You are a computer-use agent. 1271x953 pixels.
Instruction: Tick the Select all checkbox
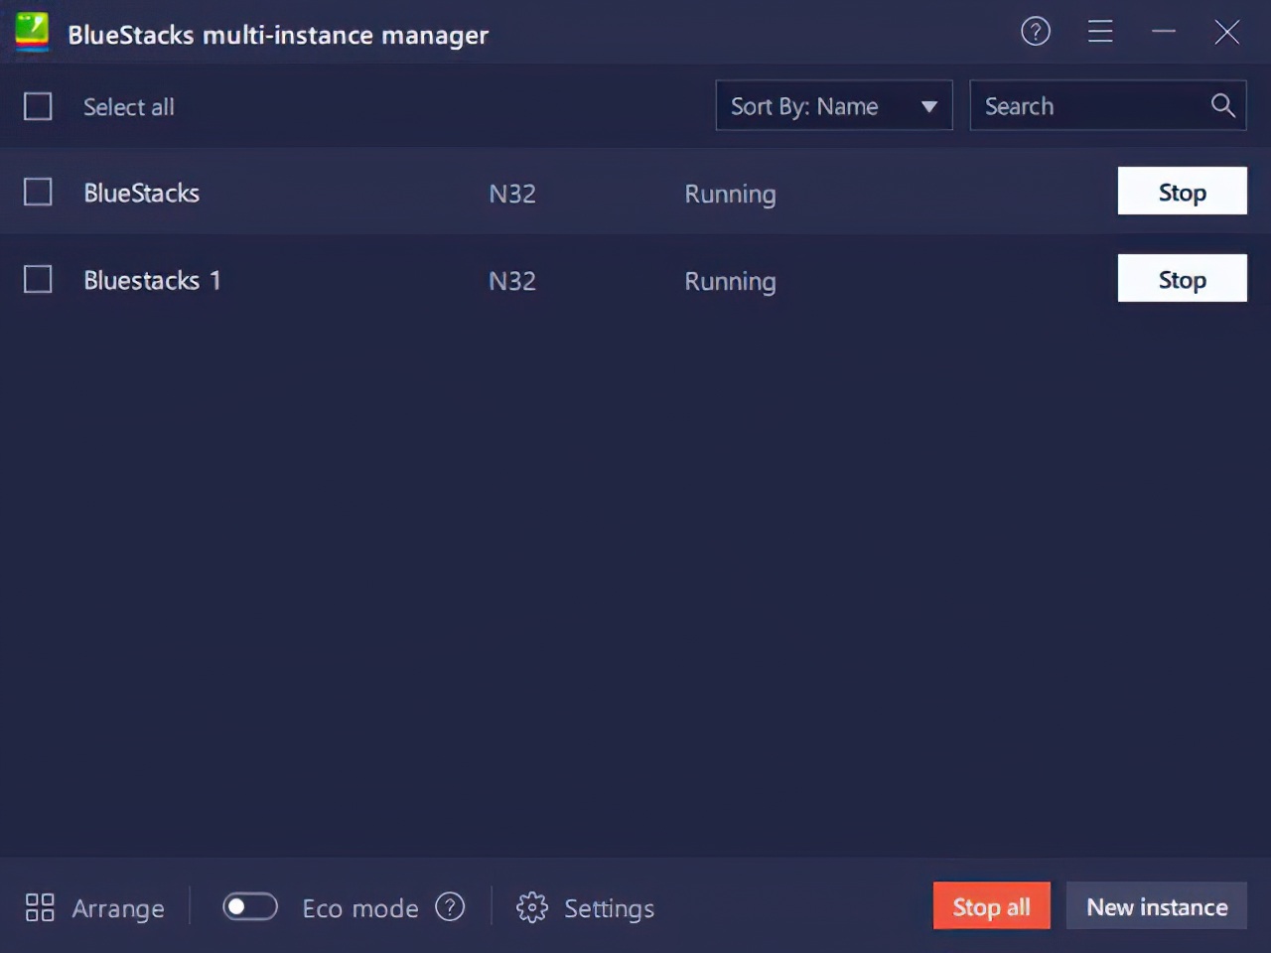coord(38,106)
